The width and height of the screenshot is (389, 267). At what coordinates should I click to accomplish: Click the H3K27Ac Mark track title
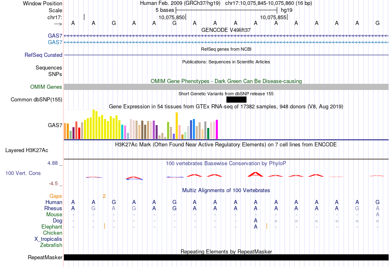[x=226, y=144]
